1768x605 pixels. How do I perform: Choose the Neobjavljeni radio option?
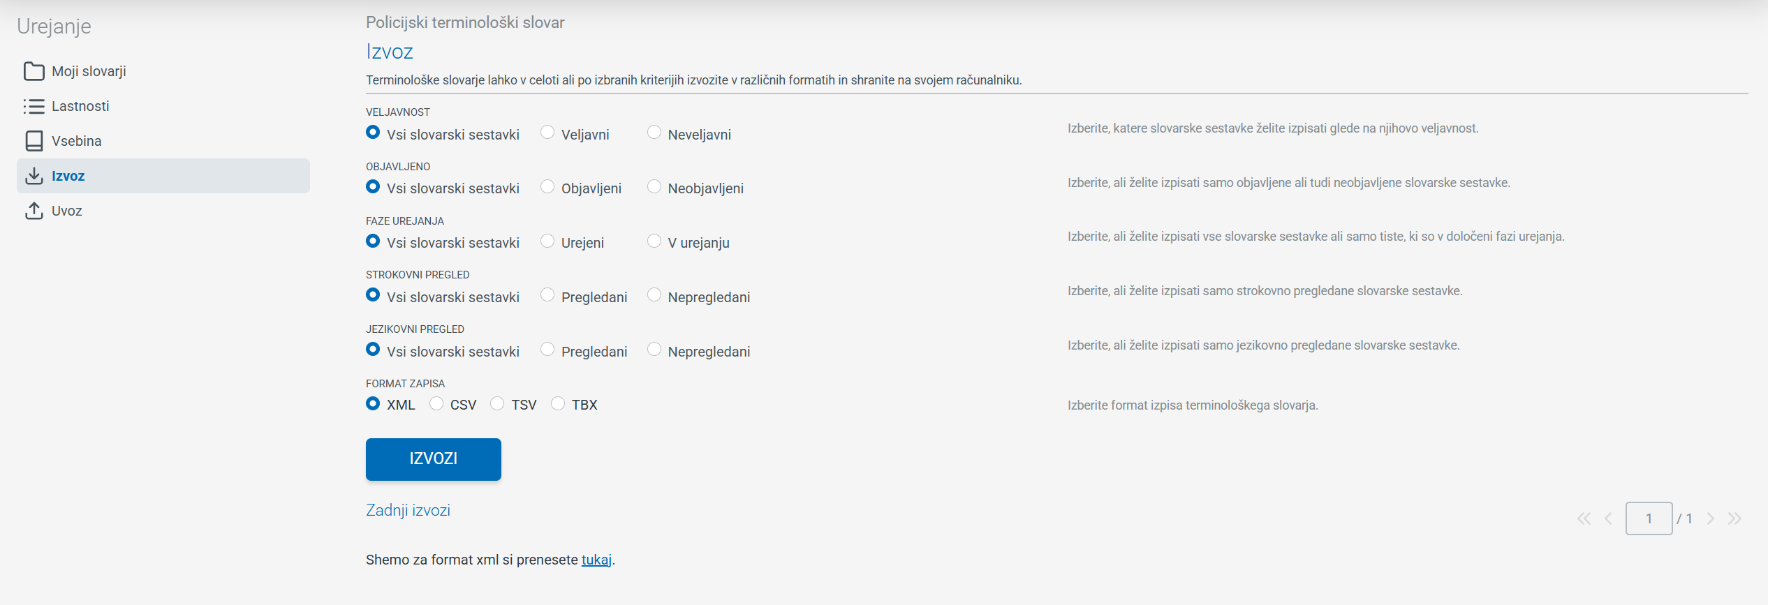pyautogui.click(x=654, y=187)
